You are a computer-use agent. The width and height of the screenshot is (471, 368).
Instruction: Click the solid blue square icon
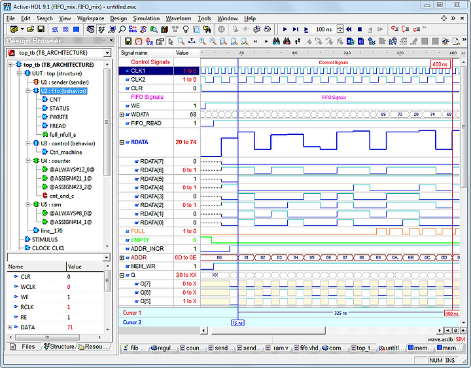[x=77, y=29]
